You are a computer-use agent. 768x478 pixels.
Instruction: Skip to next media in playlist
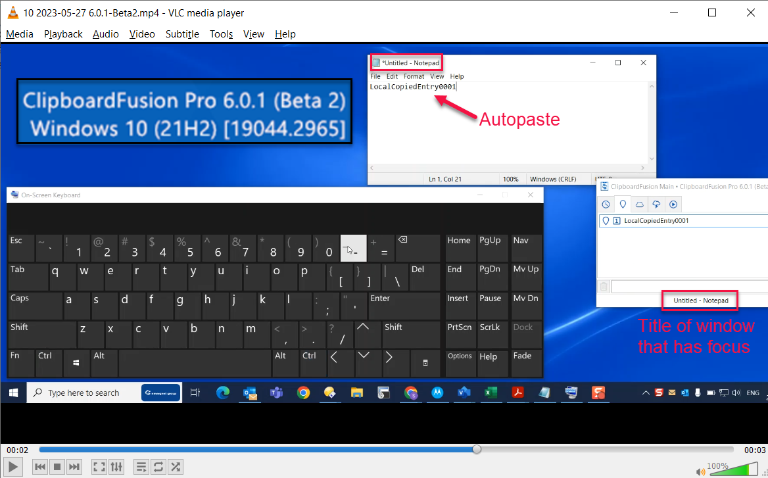click(x=74, y=467)
